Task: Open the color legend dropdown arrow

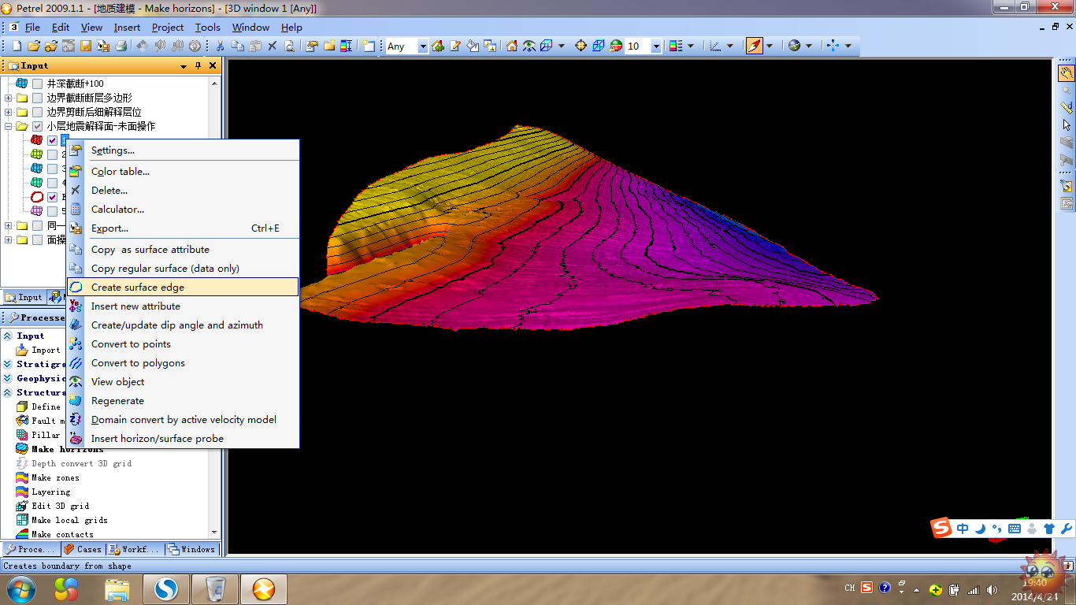Action: point(691,46)
